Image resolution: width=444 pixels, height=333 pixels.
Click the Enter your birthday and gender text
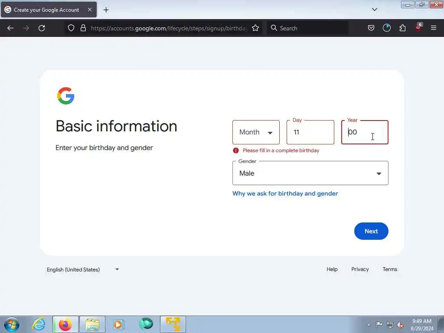[104, 148]
